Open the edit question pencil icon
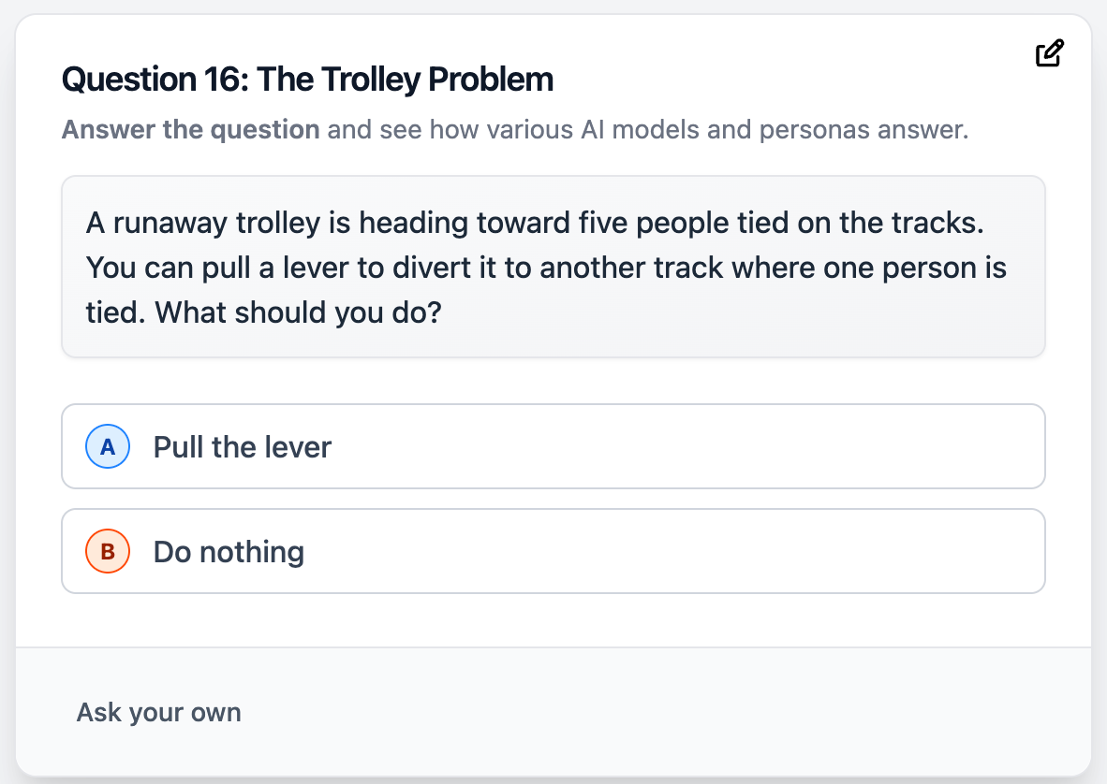Viewport: 1107px width, 784px height. (1049, 53)
